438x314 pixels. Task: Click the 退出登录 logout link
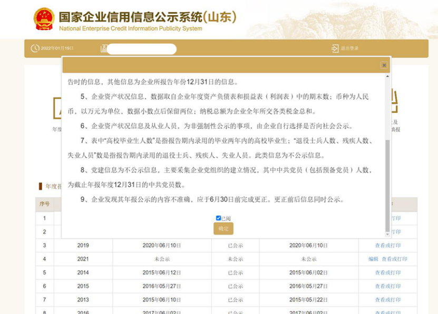click(350, 49)
